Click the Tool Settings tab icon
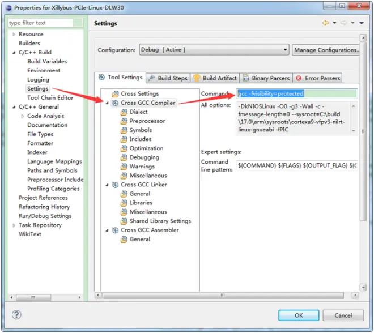 coord(102,77)
